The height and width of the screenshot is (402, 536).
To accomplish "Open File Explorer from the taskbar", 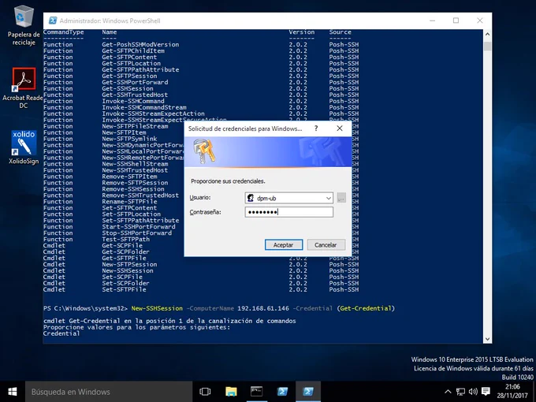I will (231, 392).
